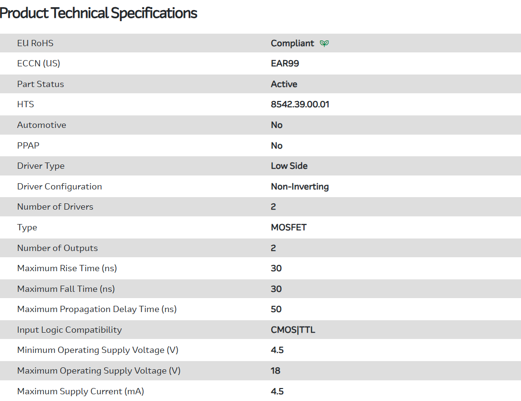Select the Non-Inverting configuration value
Viewport: 521px width, 401px height.
(x=300, y=187)
